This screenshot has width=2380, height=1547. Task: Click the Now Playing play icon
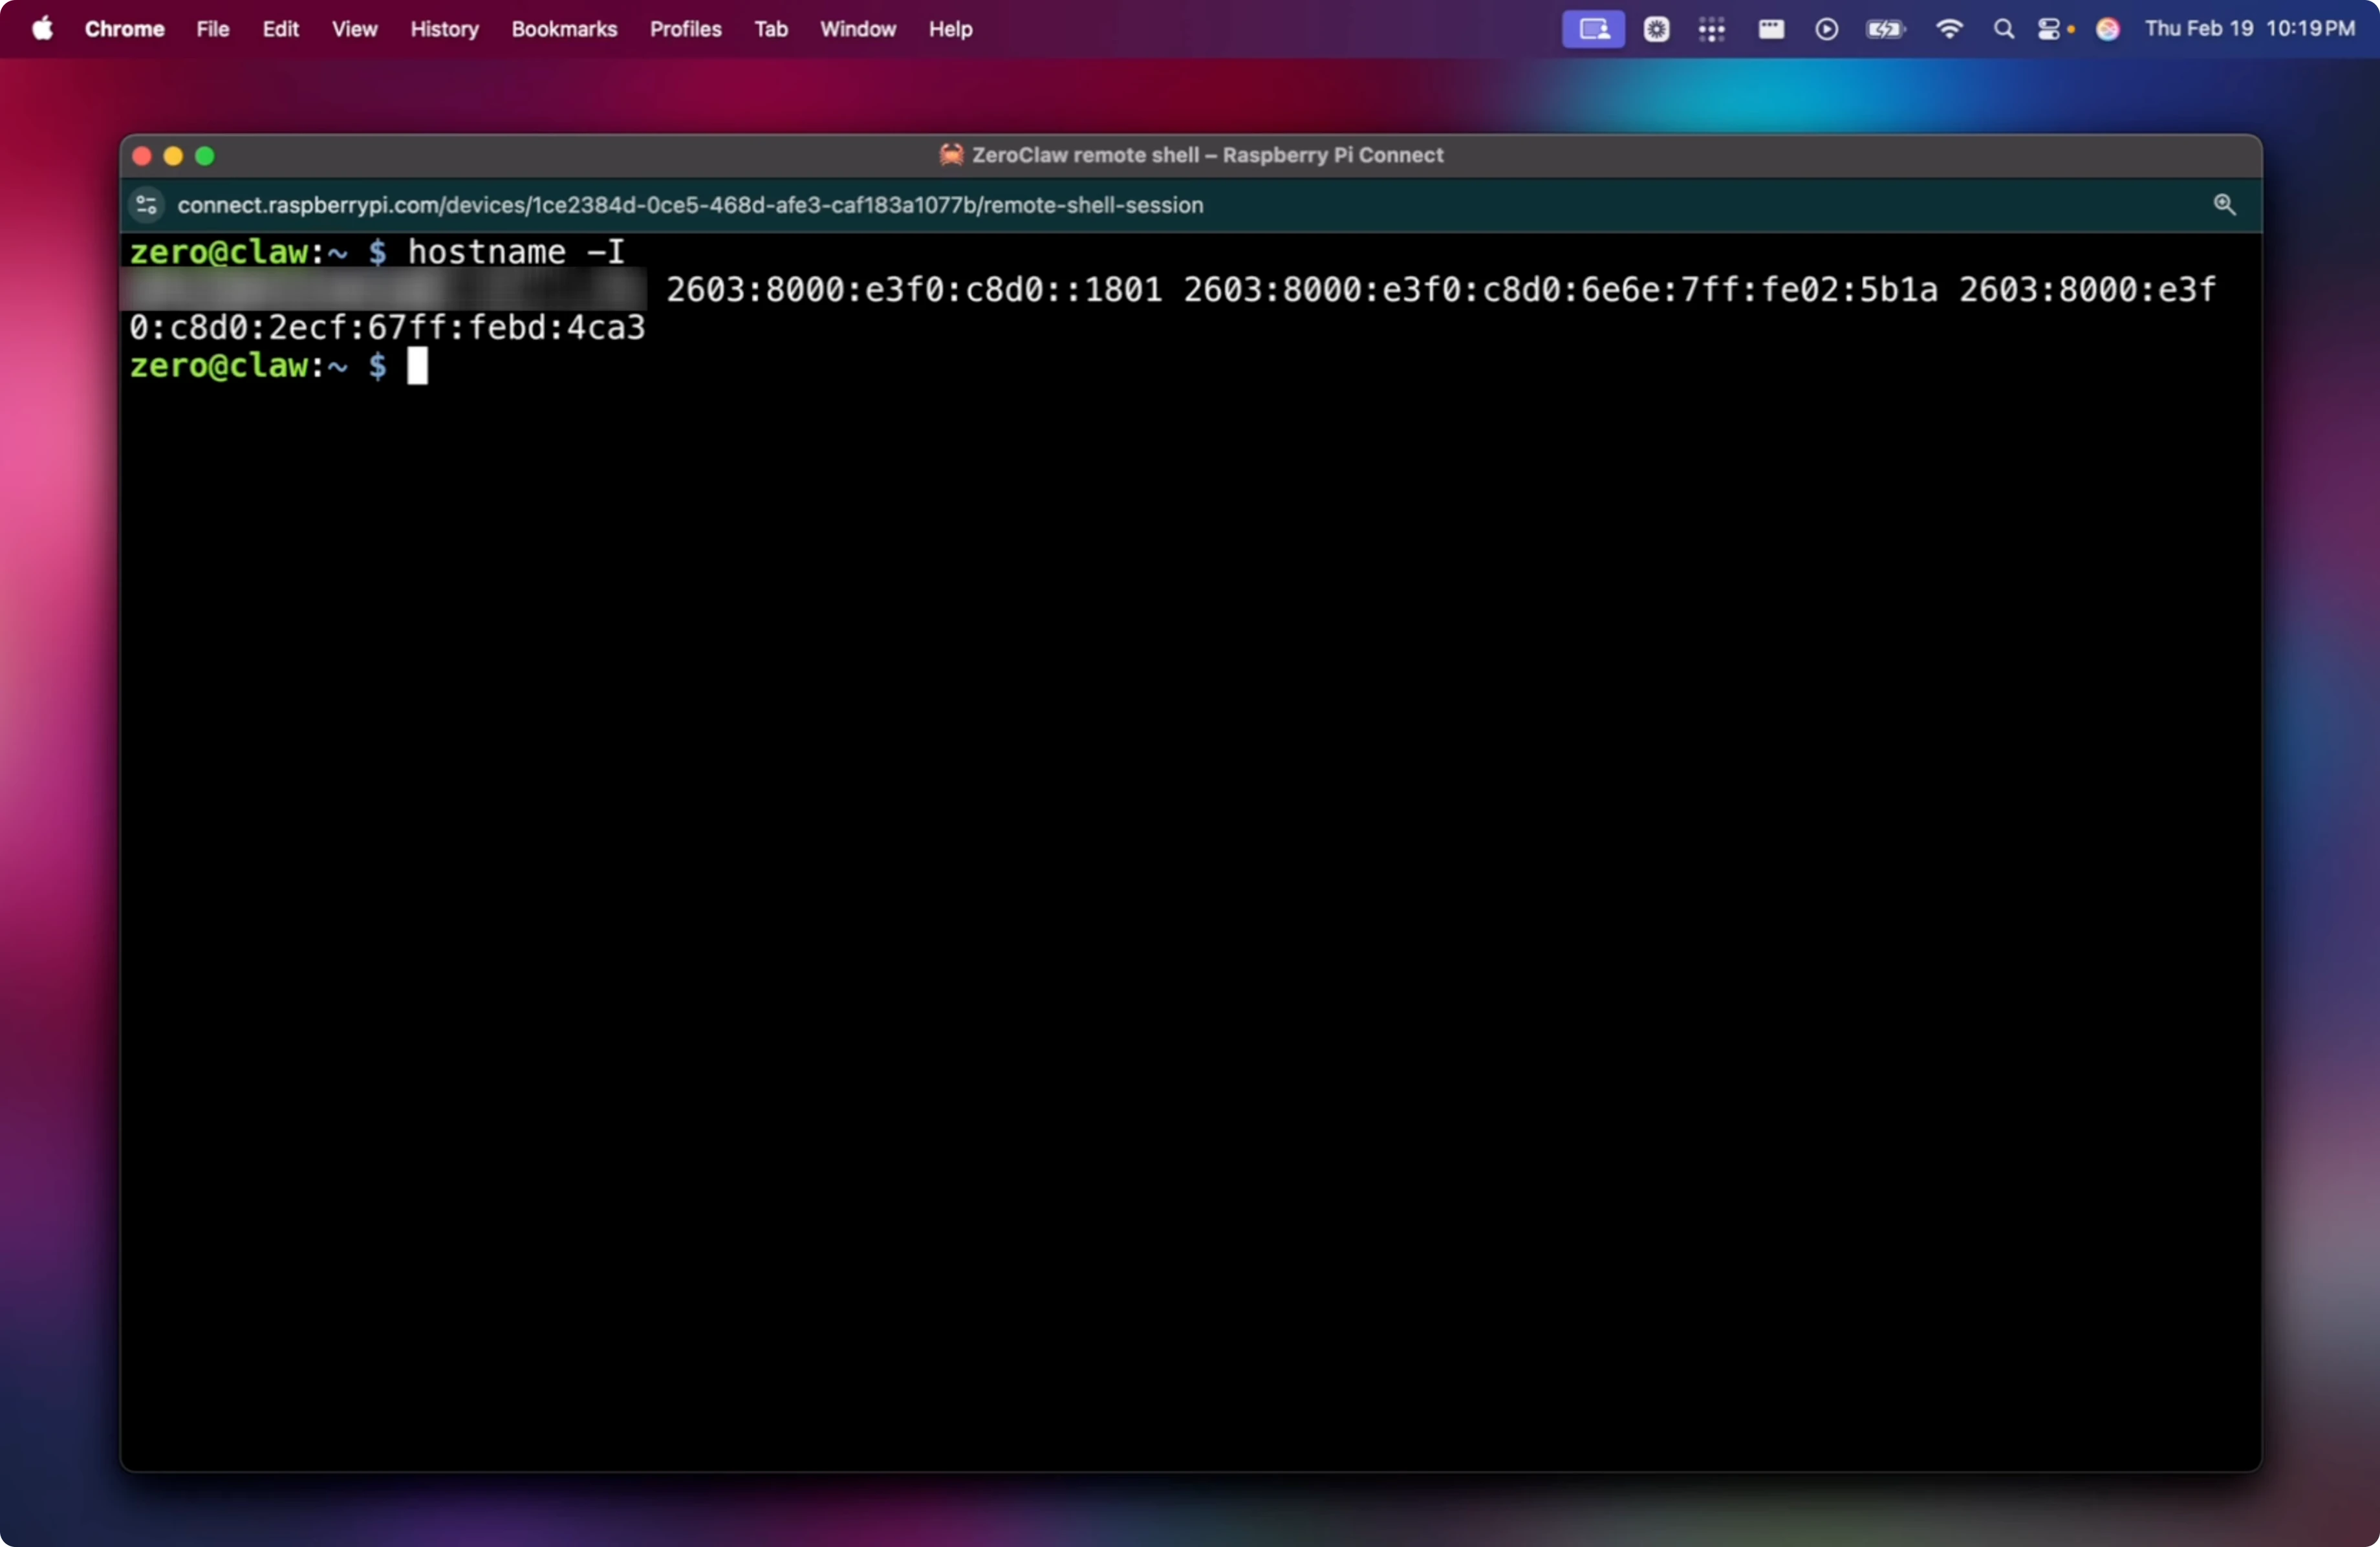tap(1826, 29)
